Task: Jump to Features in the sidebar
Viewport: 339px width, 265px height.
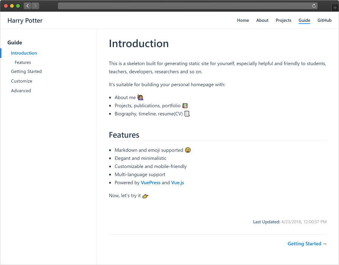Action: point(23,62)
